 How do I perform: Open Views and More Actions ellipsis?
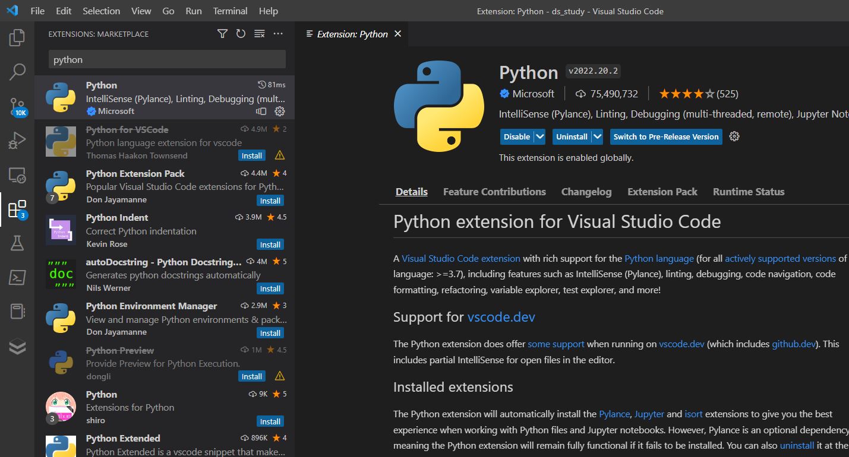tap(278, 34)
